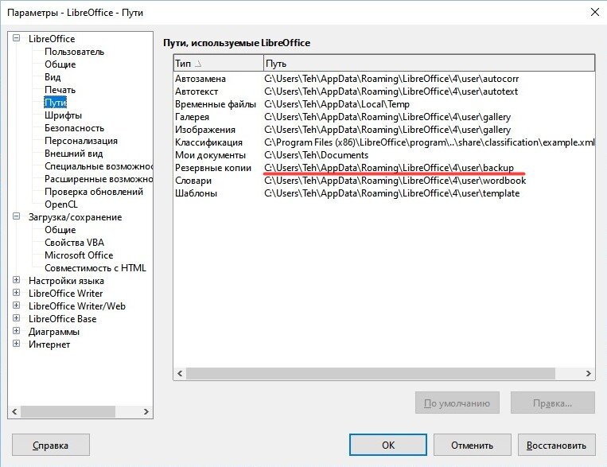Expand the Настройки языка node

[x=16, y=279]
